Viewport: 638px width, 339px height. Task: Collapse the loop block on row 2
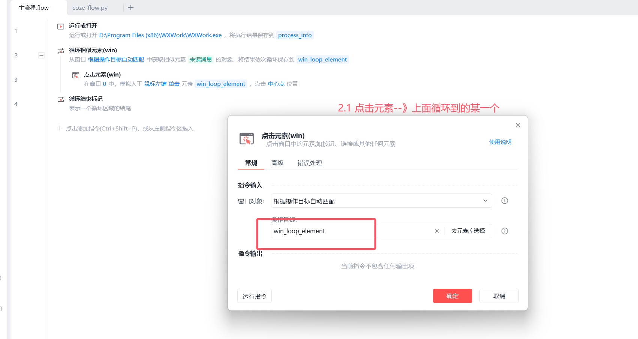click(x=42, y=55)
